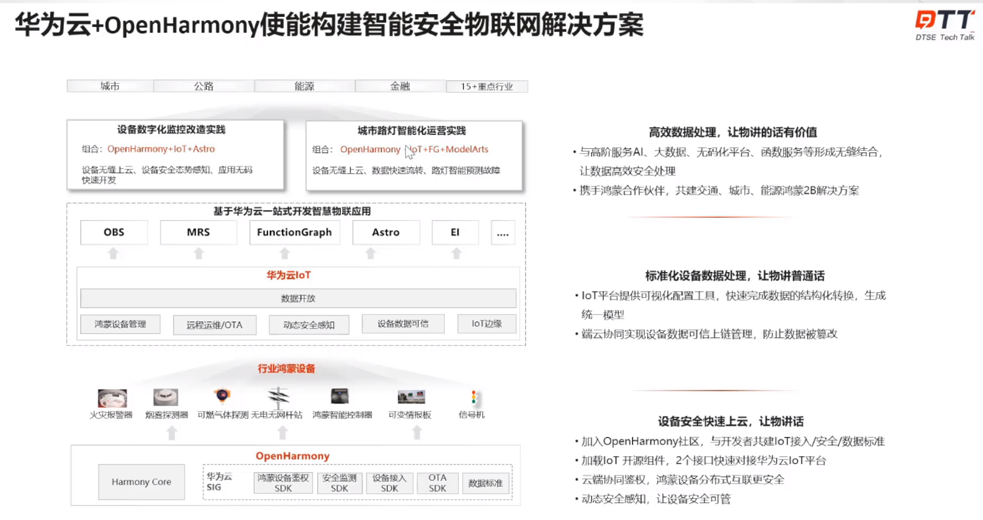Click the bullet 云端协同鉴权 line
The image size is (983, 520).
(x=682, y=480)
